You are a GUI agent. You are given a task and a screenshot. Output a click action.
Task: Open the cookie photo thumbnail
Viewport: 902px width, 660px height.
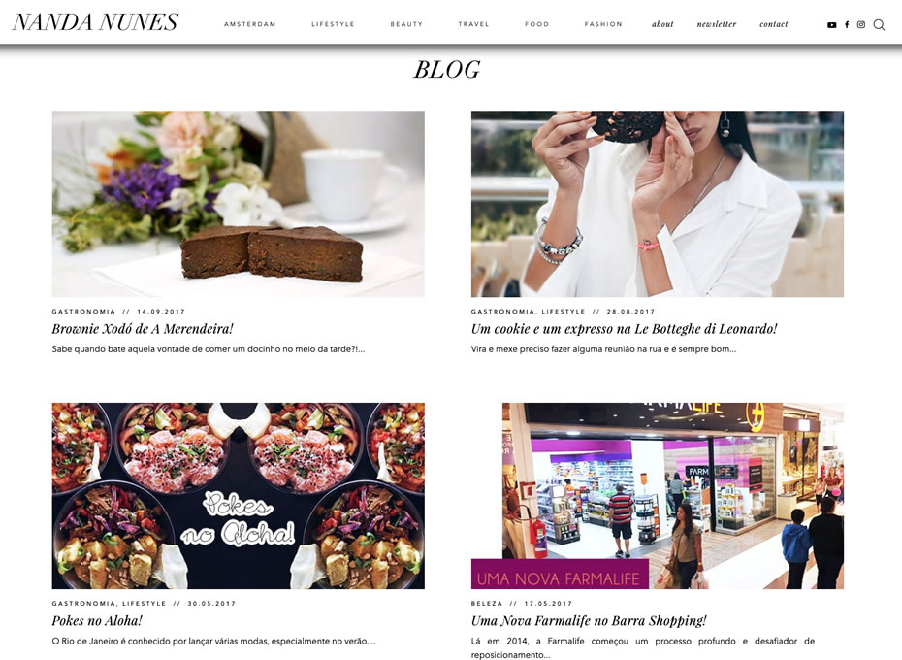(x=658, y=204)
